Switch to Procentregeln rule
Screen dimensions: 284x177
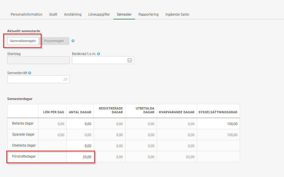coord(54,41)
